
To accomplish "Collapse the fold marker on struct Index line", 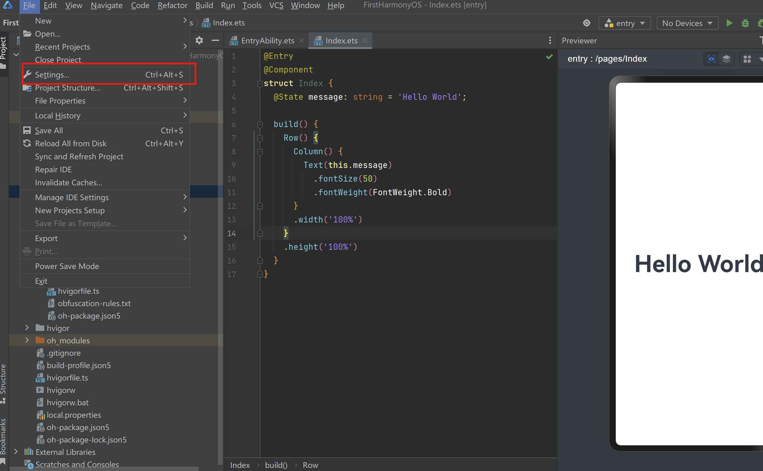I will click(x=259, y=83).
